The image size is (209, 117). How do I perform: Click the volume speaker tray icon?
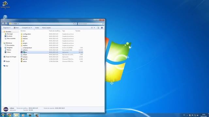198,115
